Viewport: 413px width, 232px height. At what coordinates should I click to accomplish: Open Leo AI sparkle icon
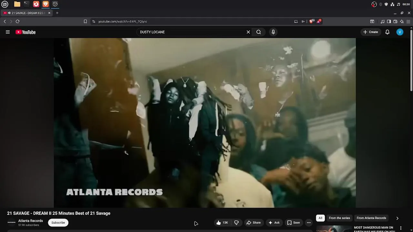pos(402,21)
